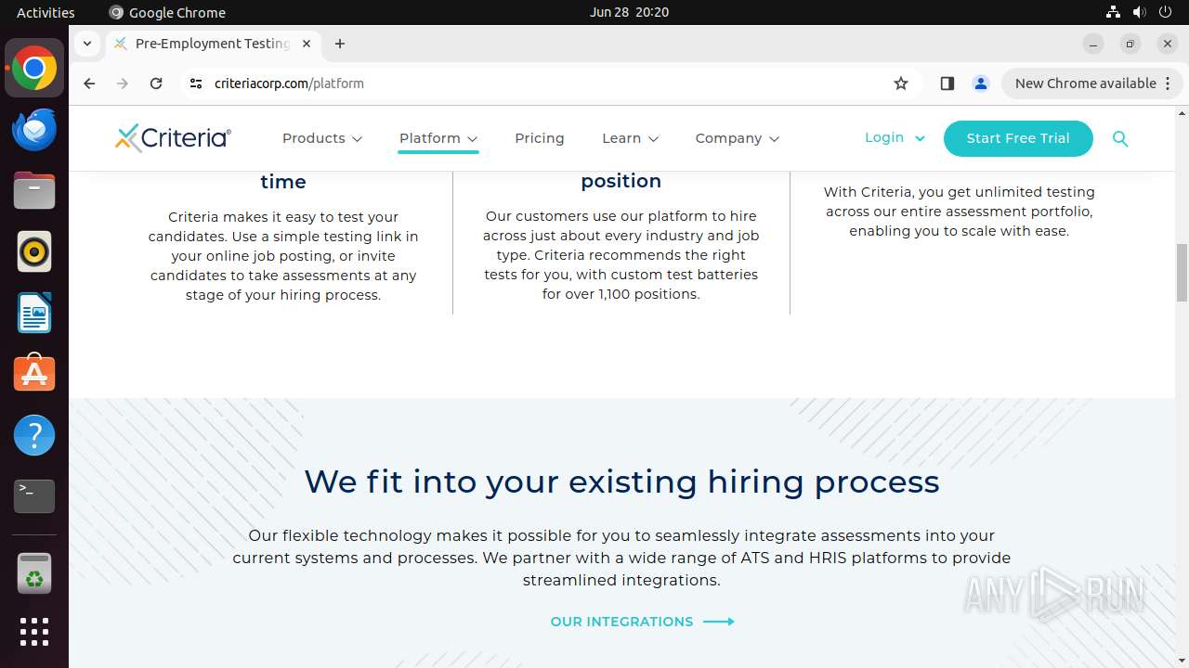Close the Pre-Employment Testing tab
The width and height of the screenshot is (1189, 668).
[x=307, y=44]
